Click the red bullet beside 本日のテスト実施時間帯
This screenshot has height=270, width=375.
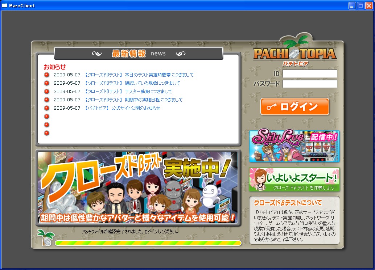pos(47,75)
